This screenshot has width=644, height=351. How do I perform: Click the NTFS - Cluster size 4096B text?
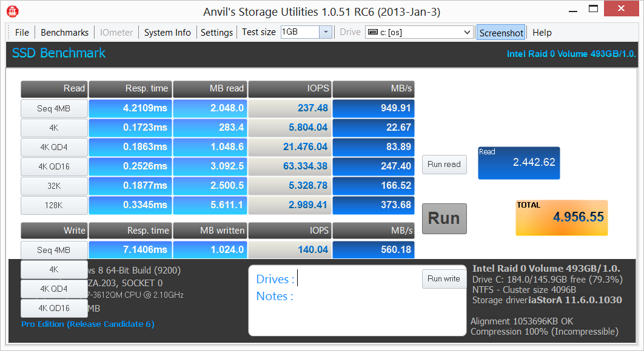(x=524, y=290)
